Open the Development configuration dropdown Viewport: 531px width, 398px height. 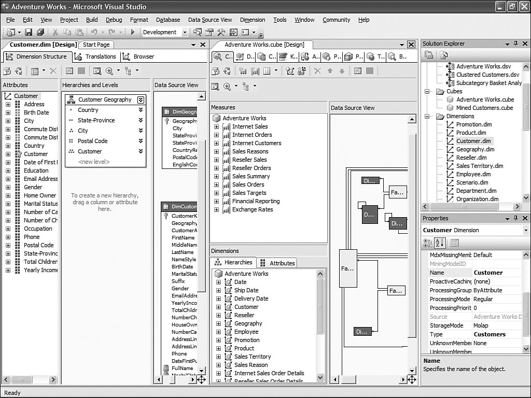coord(185,33)
